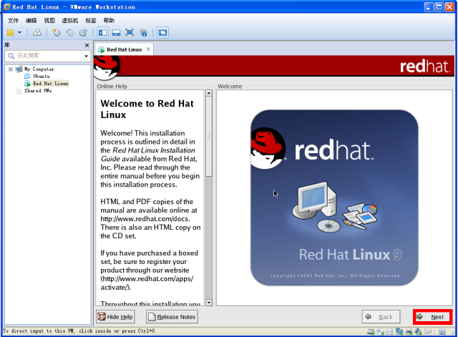
Task: Click the help scrollbar down arrow
Action: 209,303
